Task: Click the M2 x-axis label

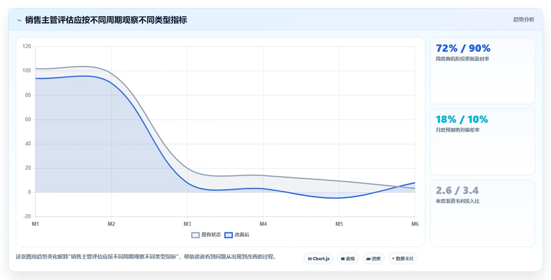Action: tap(111, 224)
